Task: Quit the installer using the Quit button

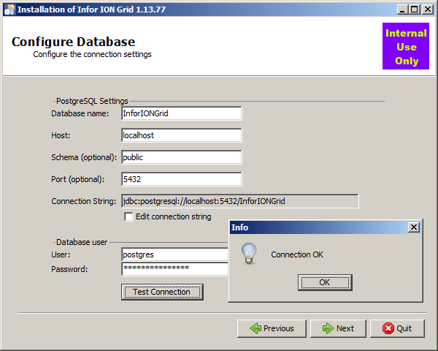Action: click(x=397, y=328)
